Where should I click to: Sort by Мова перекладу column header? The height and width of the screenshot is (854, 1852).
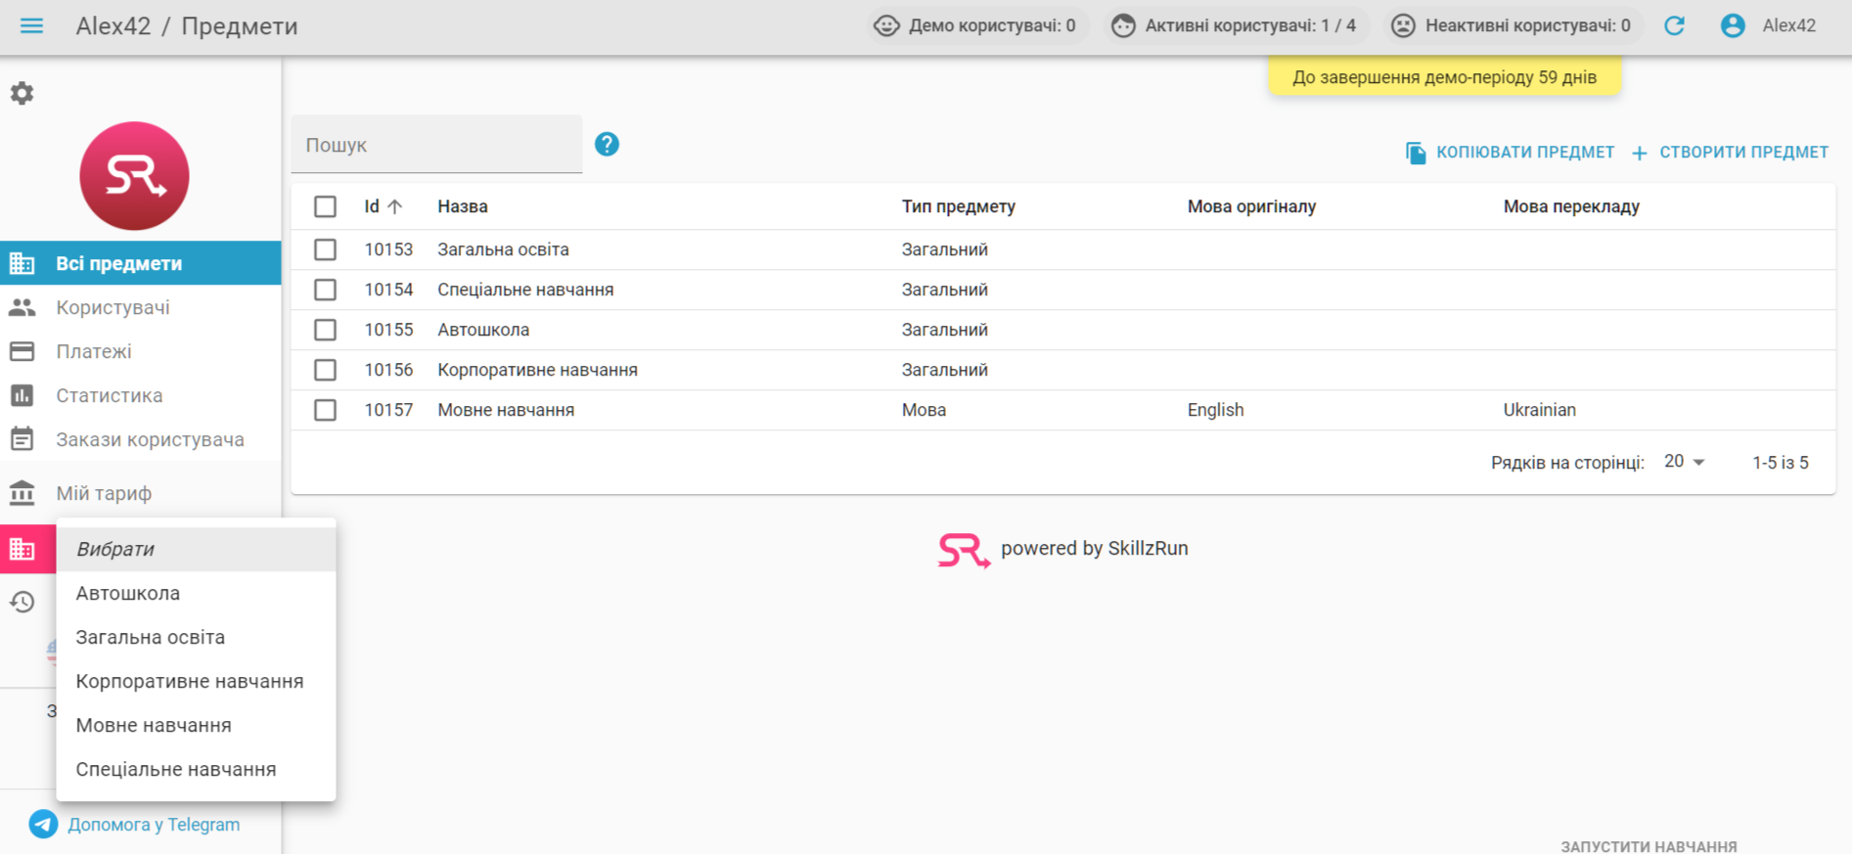[x=1571, y=206]
